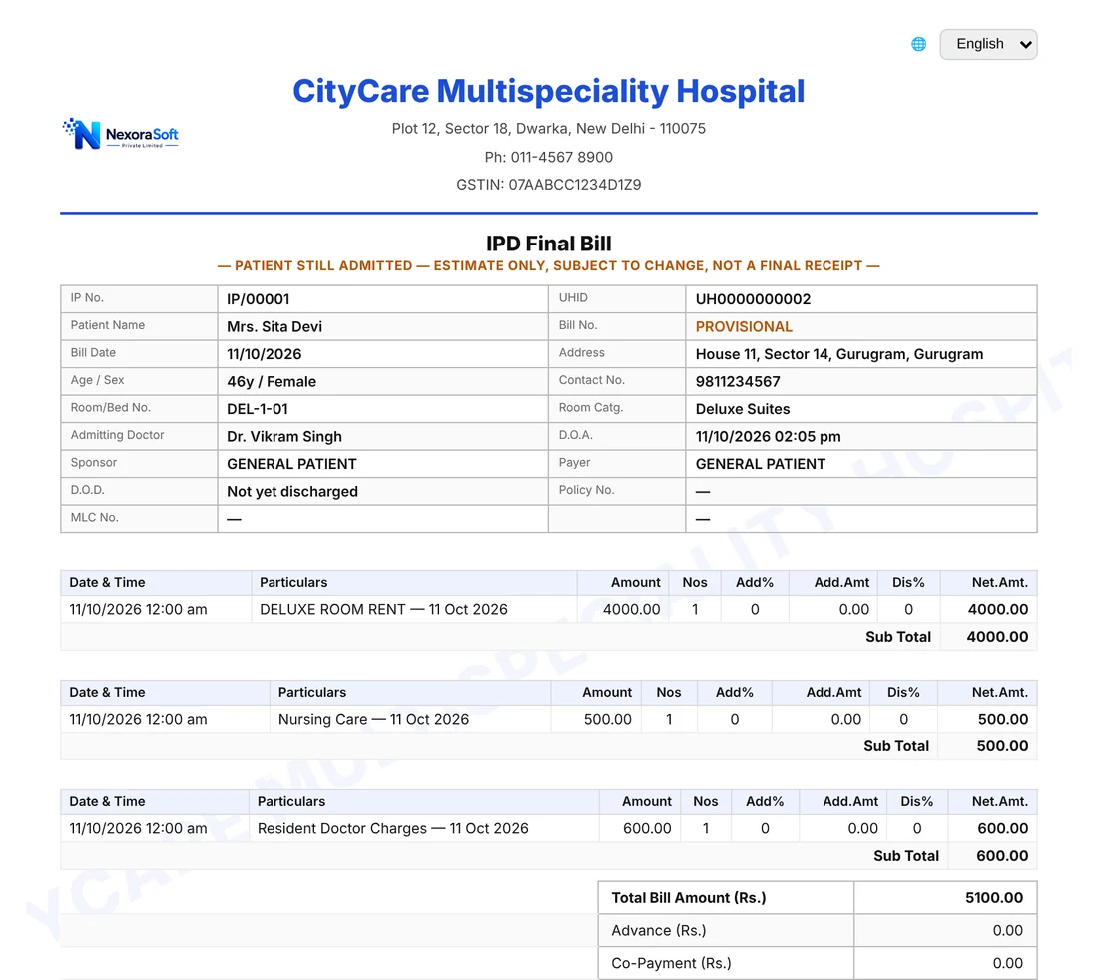Select the 500.00 Sub Total value
Viewport: 1098px width, 980px height.
click(x=1002, y=746)
